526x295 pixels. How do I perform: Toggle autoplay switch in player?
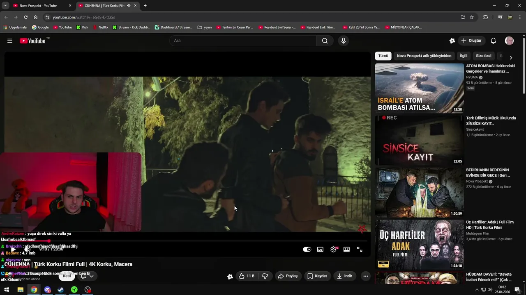pyautogui.click(x=307, y=250)
